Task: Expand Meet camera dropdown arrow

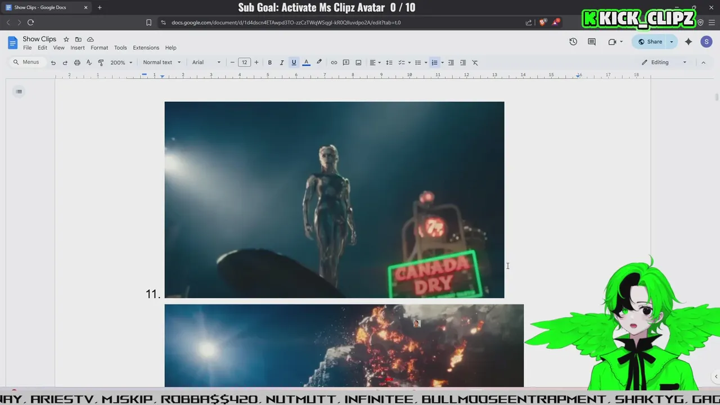Action: [621, 42]
